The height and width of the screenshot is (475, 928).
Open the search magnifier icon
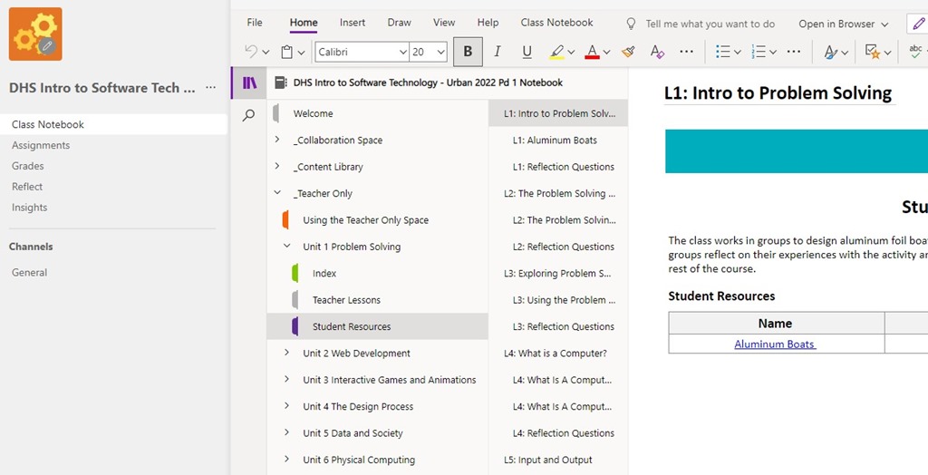click(249, 115)
